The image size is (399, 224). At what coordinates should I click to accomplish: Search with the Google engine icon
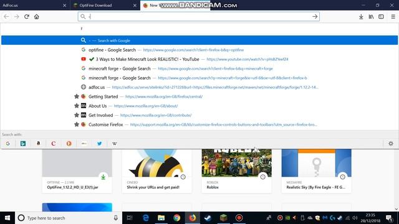(x=8, y=144)
